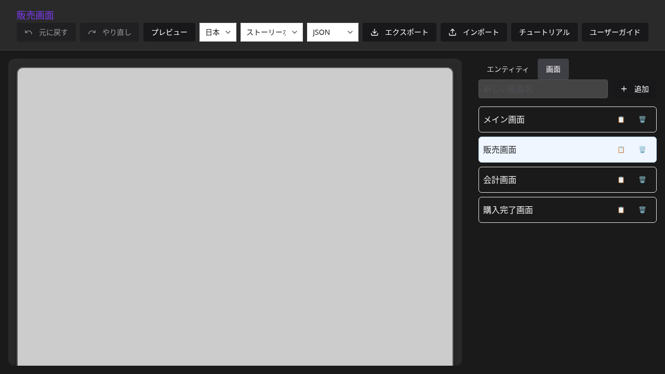
Task: Remove 会計画面 using its trash icon
Action: click(642, 180)
